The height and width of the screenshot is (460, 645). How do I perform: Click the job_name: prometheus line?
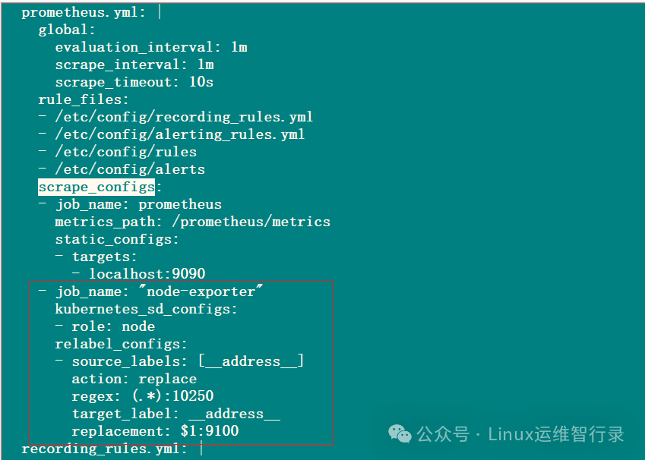click(138, 204)
